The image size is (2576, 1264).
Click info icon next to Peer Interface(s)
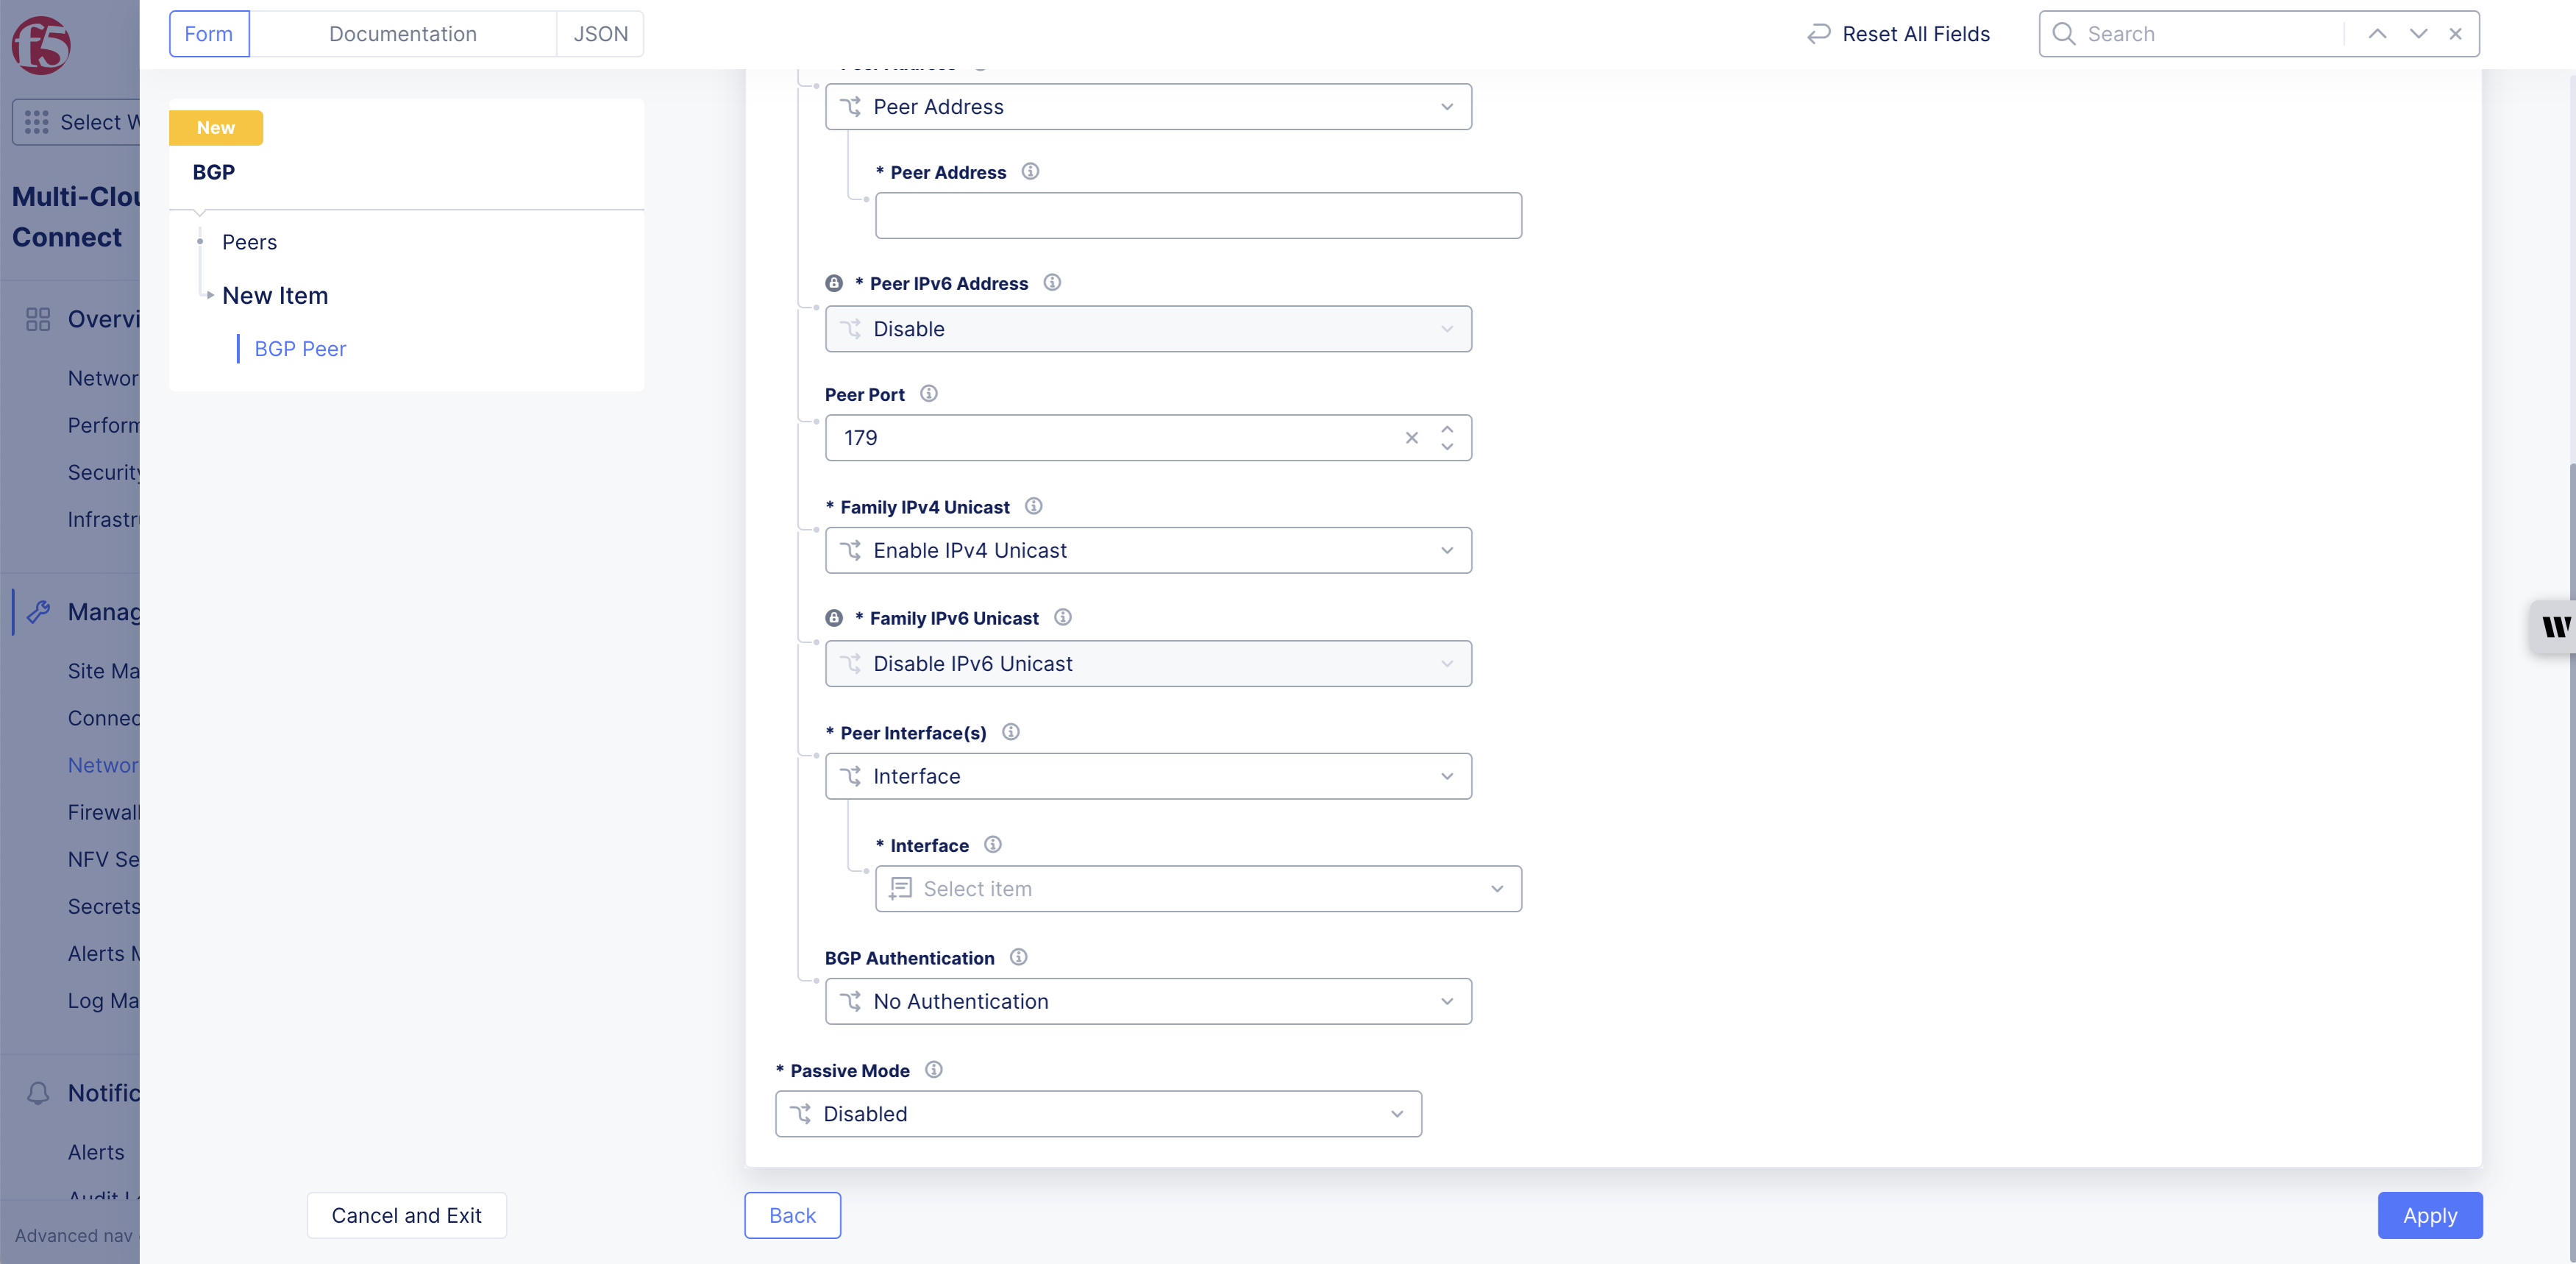tap(1010, 732)
